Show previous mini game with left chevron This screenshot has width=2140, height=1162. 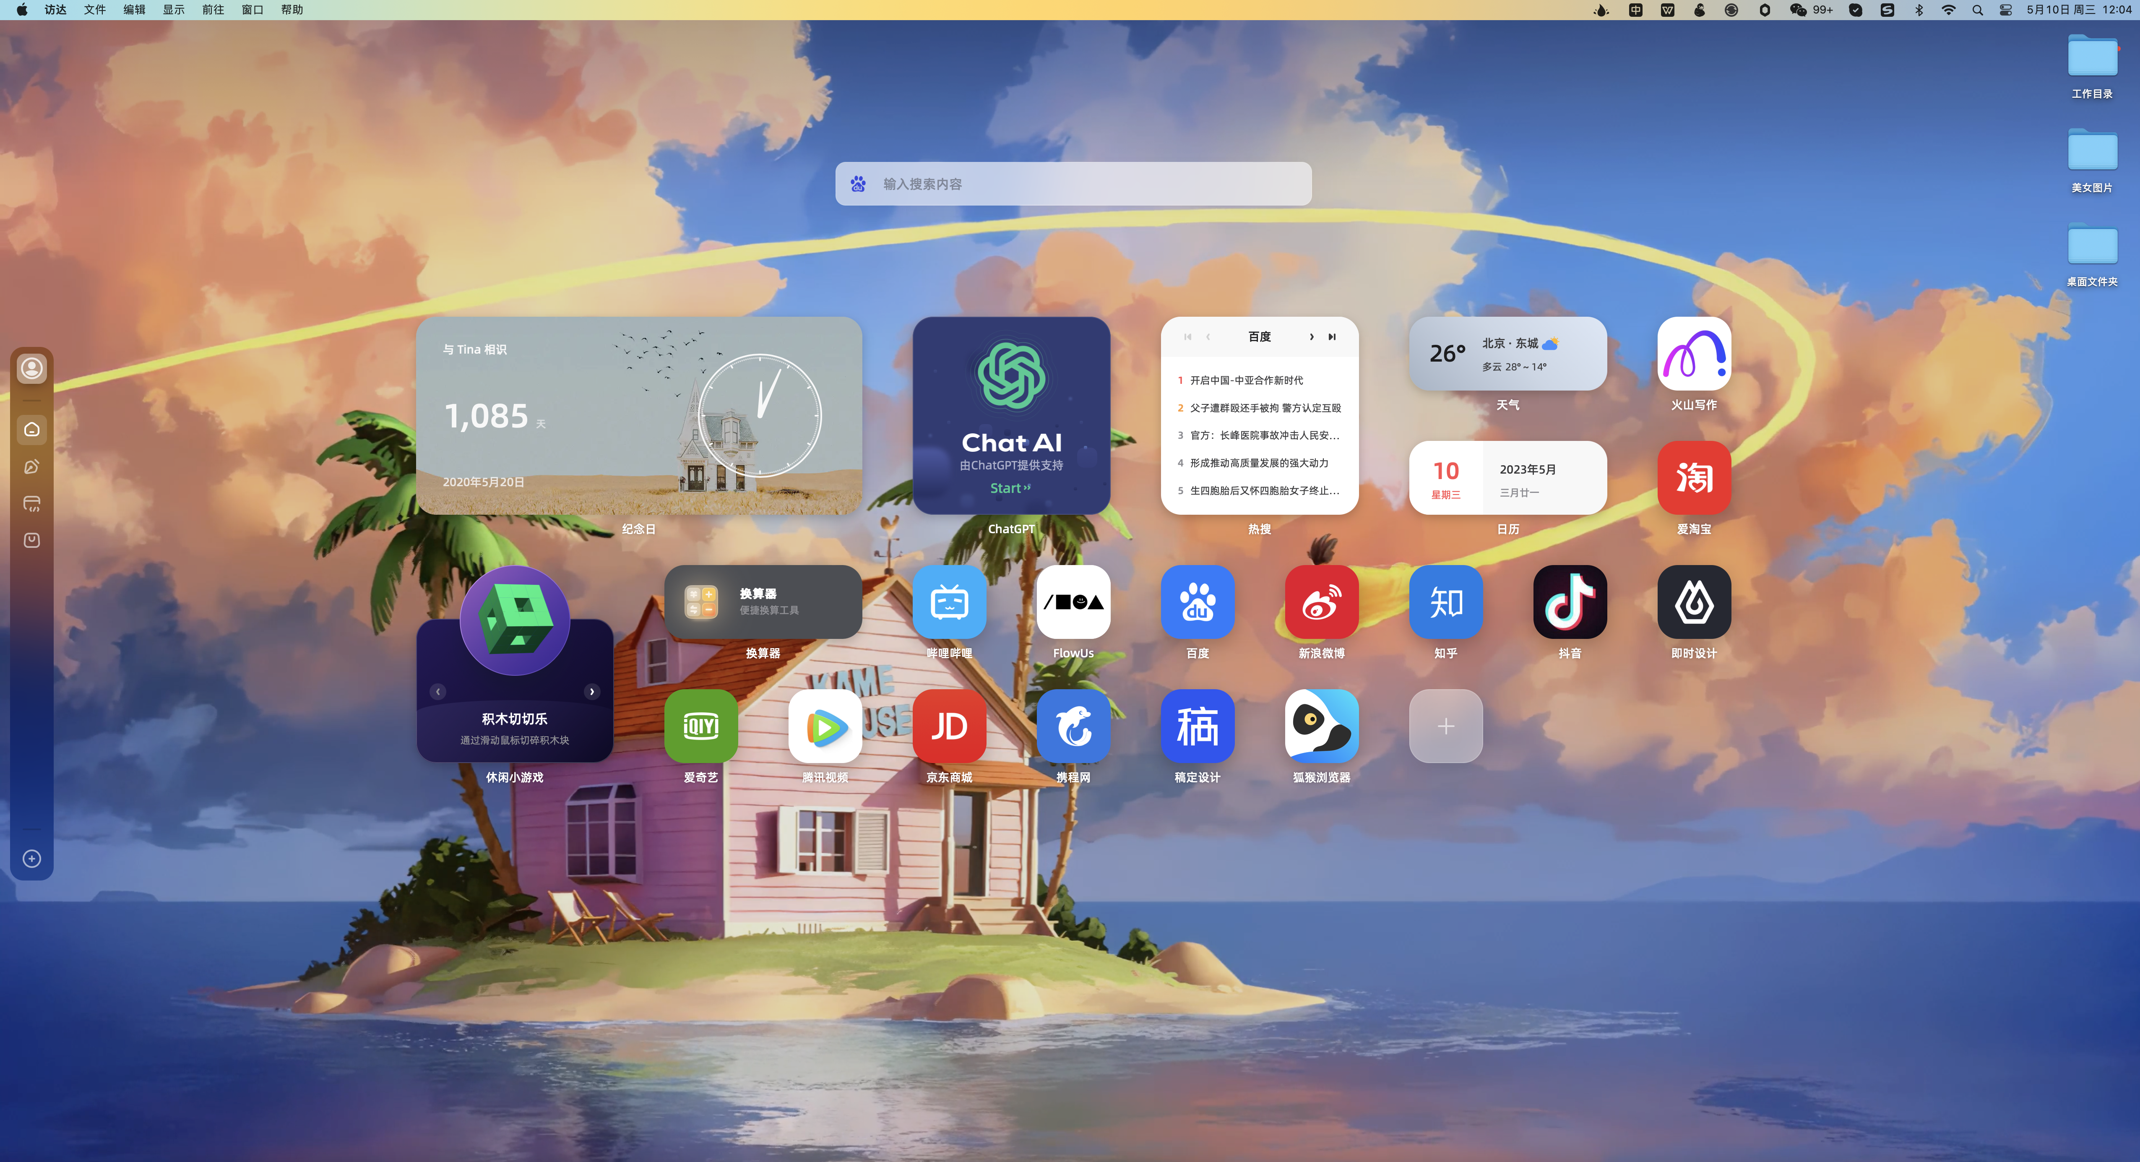pos(438,691)
